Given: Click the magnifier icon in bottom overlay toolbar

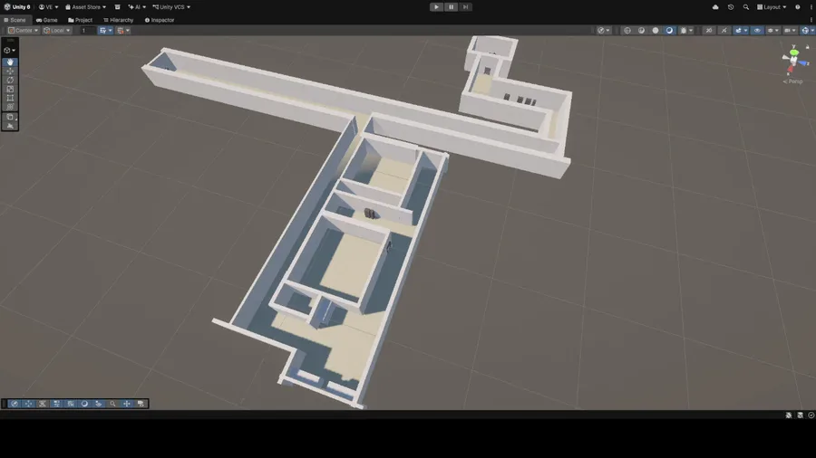Looking at the screenshot, I should click(112, 404).
